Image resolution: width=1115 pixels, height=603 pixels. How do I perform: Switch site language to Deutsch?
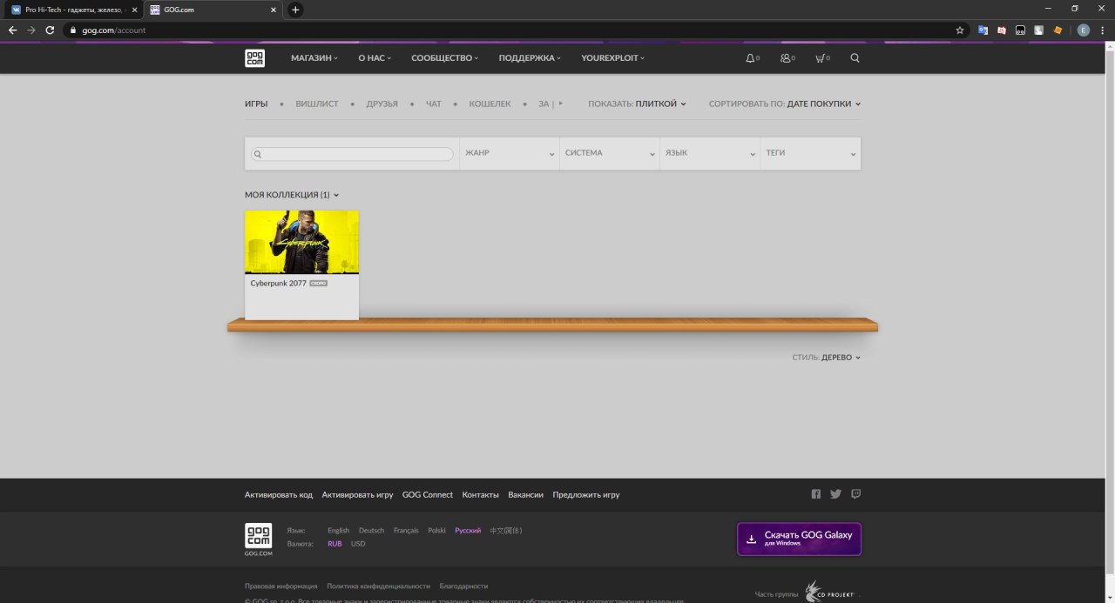(x=371, y=530)
